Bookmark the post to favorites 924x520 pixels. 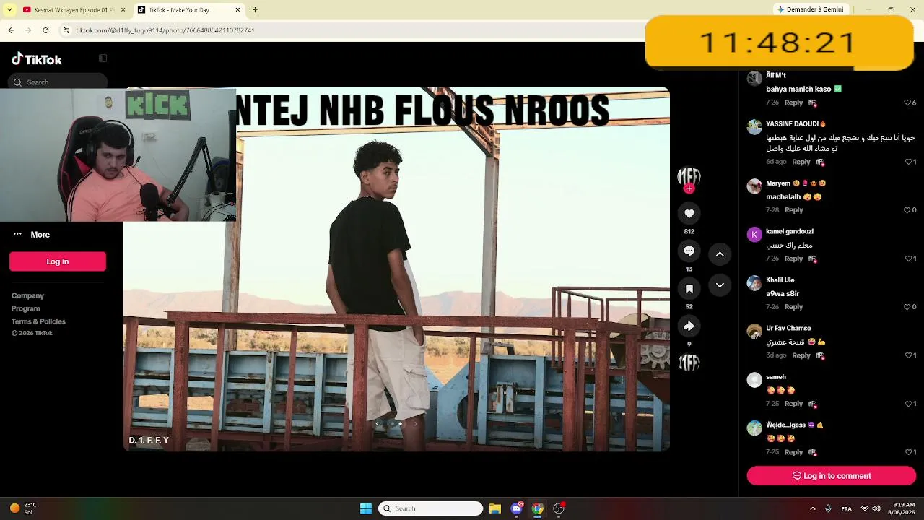[x=689, y=288]
